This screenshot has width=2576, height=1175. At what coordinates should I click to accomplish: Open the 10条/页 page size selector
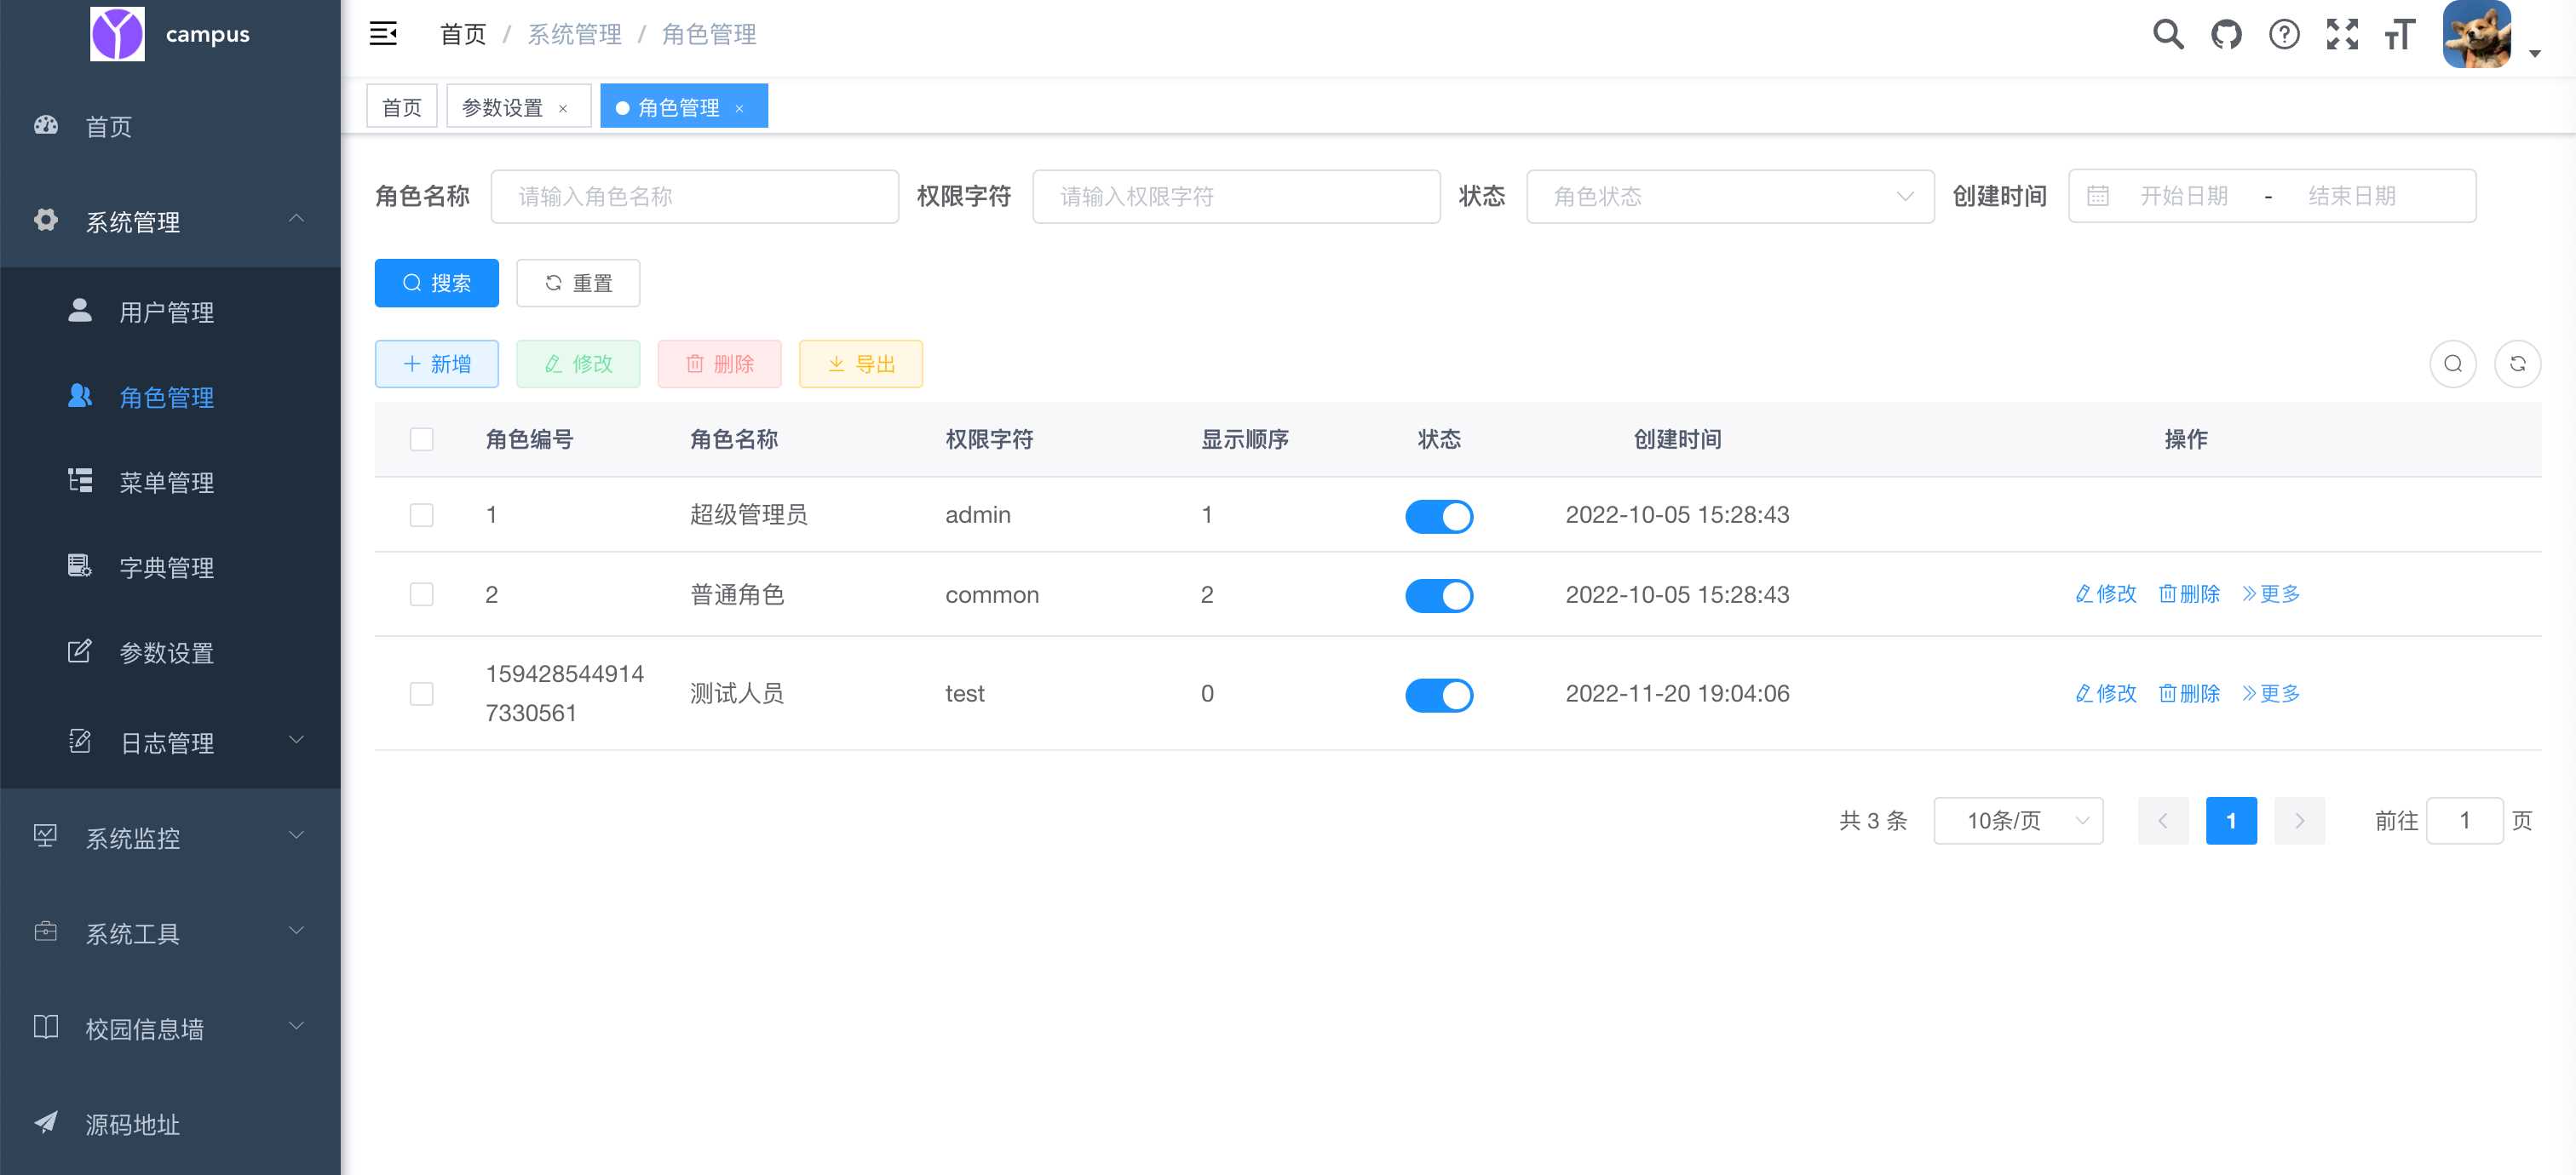coord(2018,819)
